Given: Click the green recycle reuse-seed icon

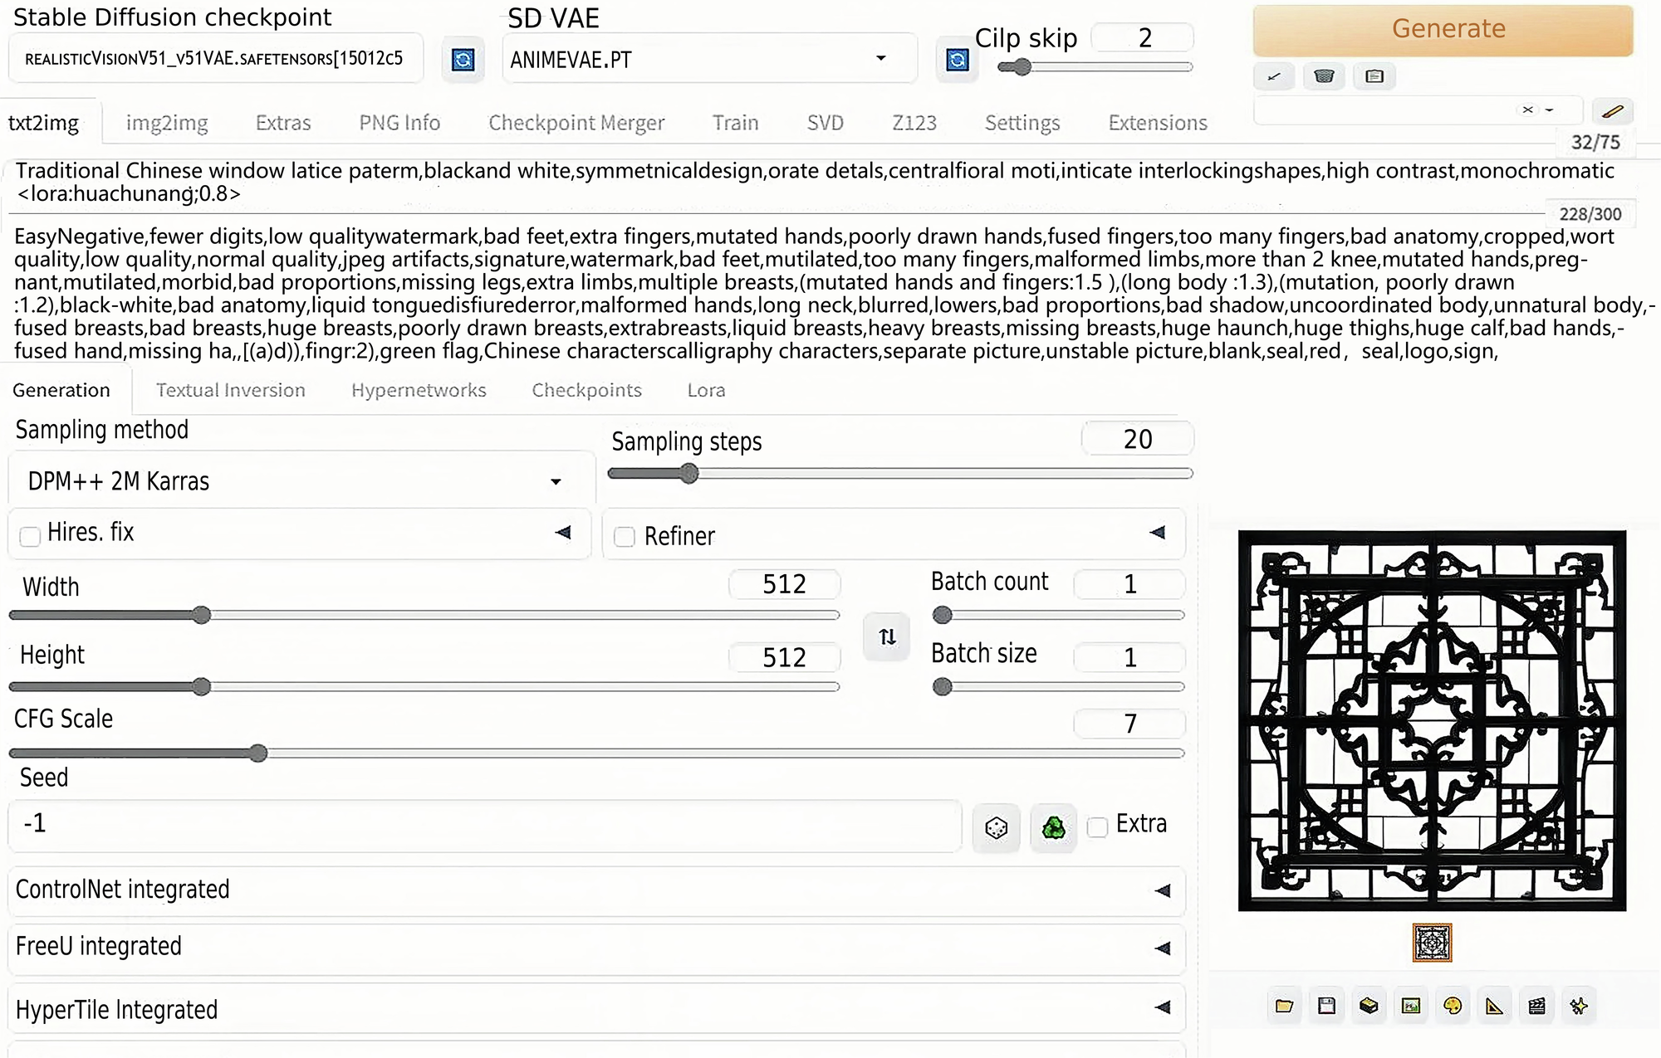Looking at the screenshot, I should 1053,827.
